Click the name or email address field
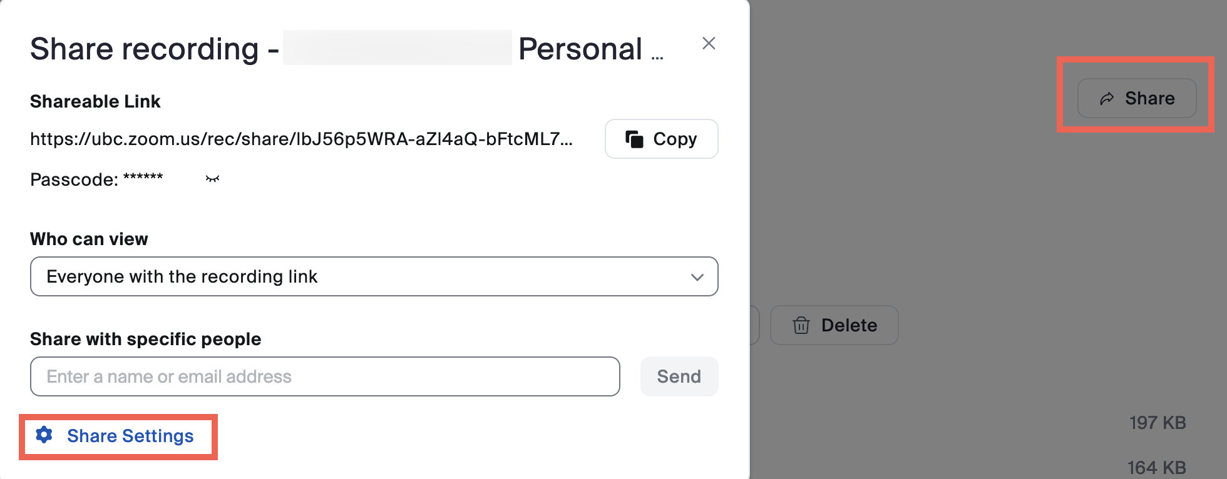Screen dimensions: 1227x479 tap(324, 376)
